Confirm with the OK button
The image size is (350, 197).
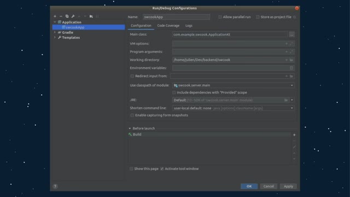click(249, 186)
